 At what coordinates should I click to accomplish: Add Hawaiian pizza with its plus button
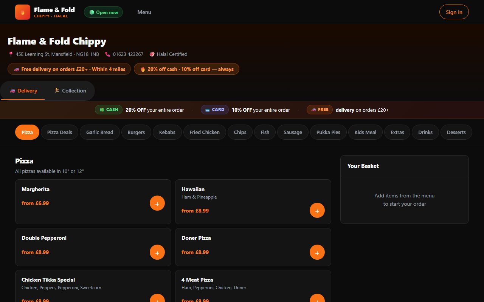(317, 211)
